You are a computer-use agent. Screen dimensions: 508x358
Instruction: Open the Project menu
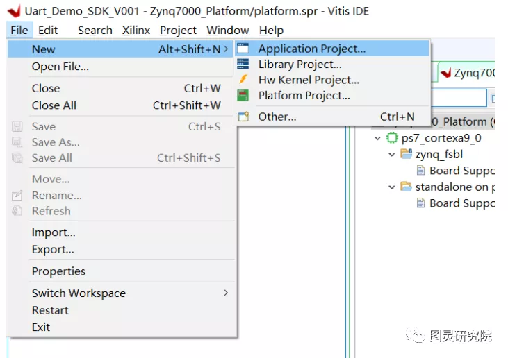178,31
